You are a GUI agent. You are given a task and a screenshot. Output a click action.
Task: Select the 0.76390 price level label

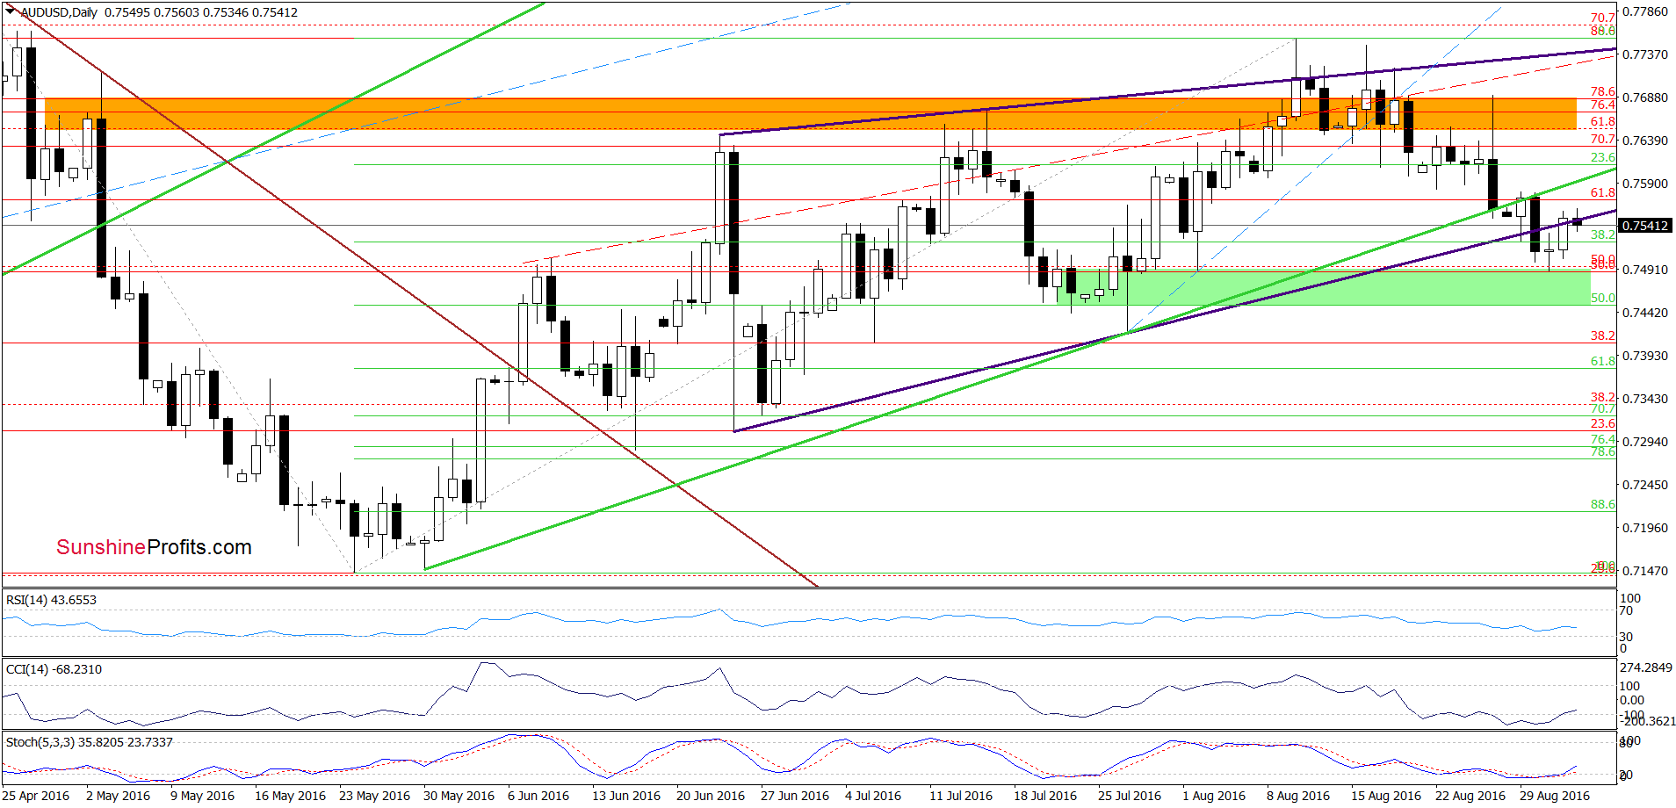(1644, 141)
